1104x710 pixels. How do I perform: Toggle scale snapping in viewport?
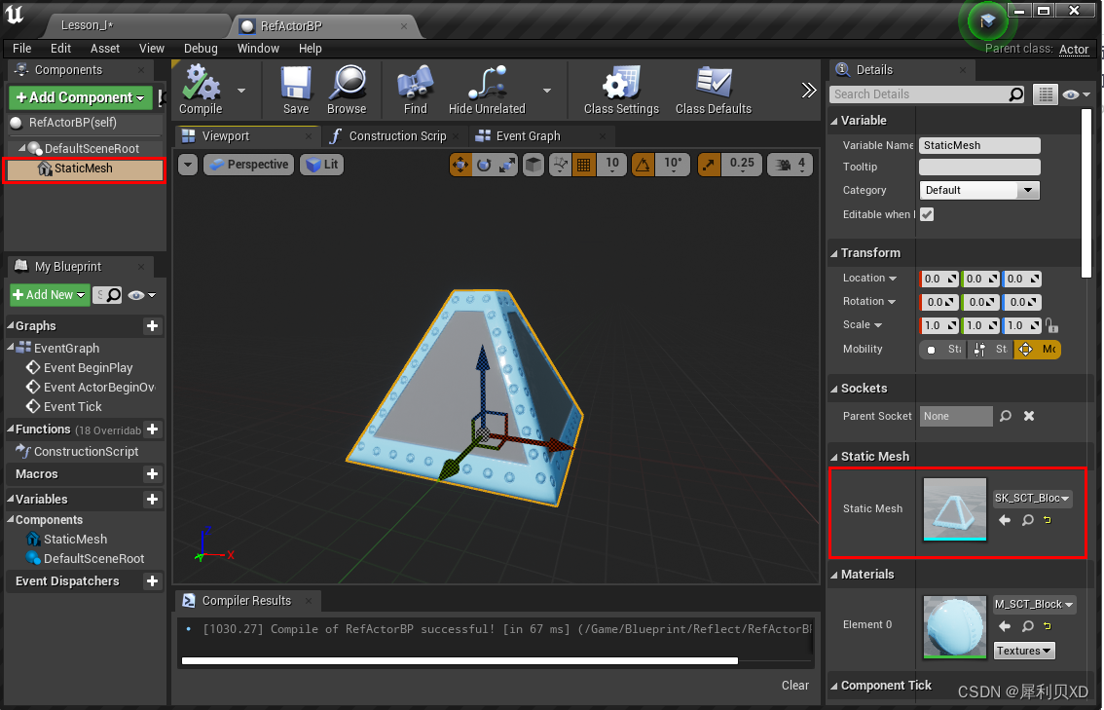pos(709,165)
